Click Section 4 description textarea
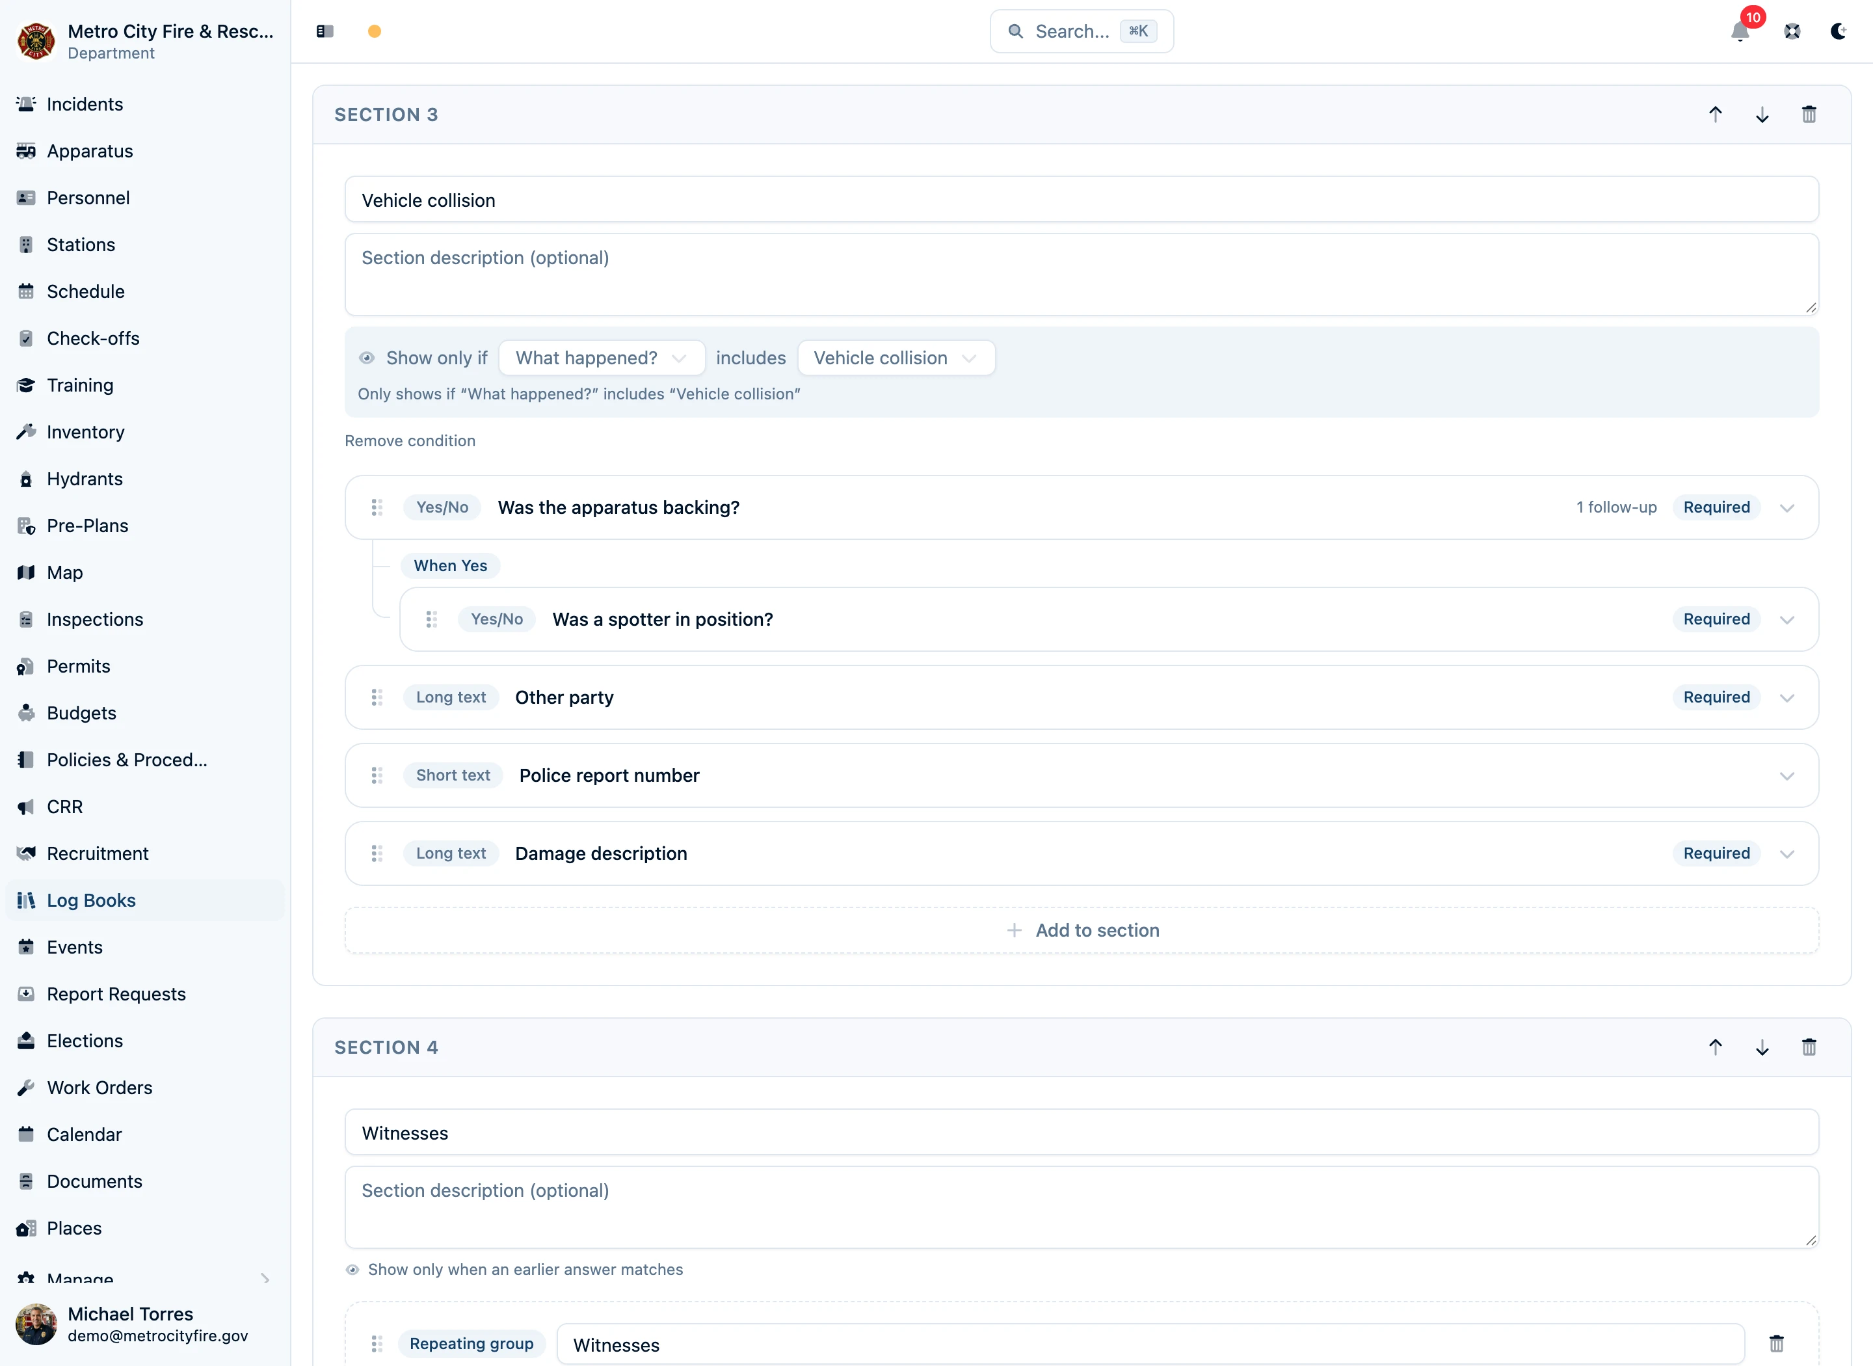The height and width of the screenshot is (1366, 1873). pyautogui.click(x=1081, y=1207)
